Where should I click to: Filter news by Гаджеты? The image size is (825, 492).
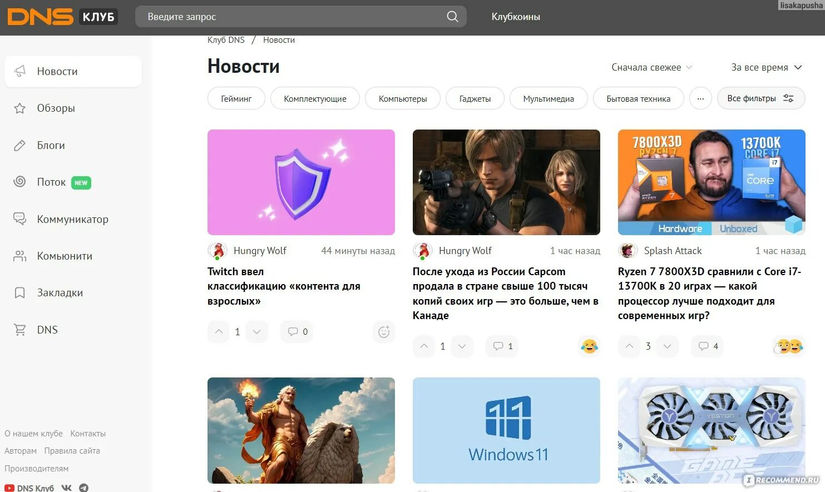(475, 98)
